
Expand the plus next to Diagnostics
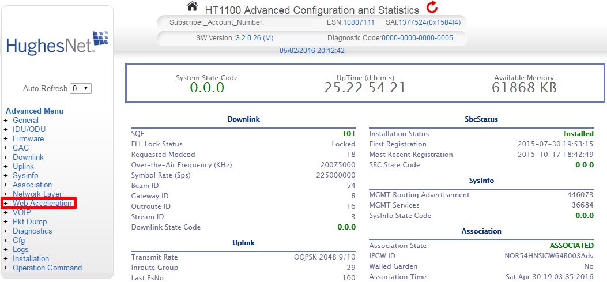coord(6,231)
